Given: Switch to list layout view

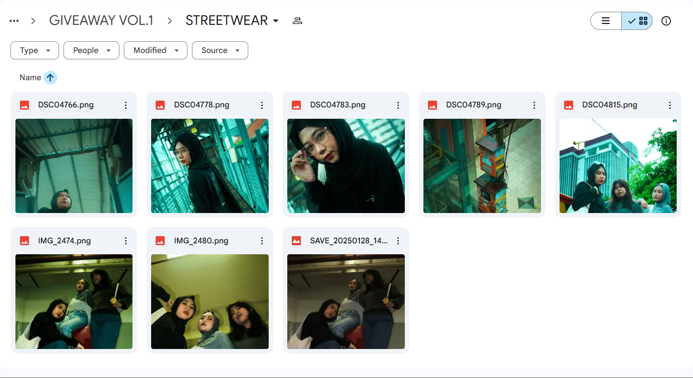Looking at the screenshot, I should click(606, 21).
